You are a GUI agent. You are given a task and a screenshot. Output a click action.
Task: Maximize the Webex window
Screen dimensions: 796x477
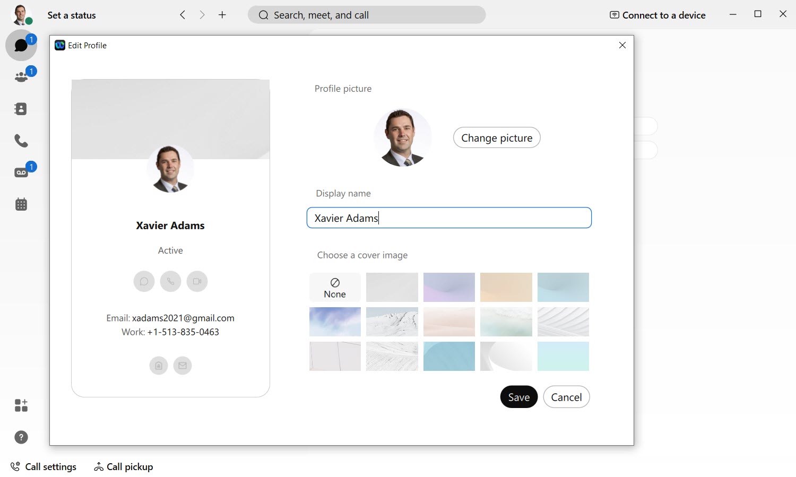click(x=758, y=14)
